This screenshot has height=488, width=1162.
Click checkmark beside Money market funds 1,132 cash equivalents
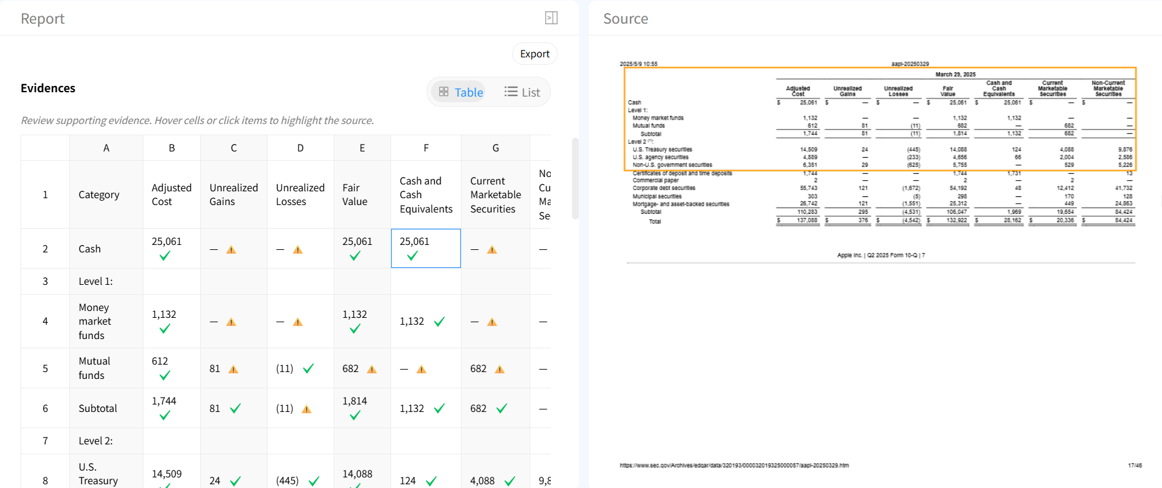click(x=439, y=322)
